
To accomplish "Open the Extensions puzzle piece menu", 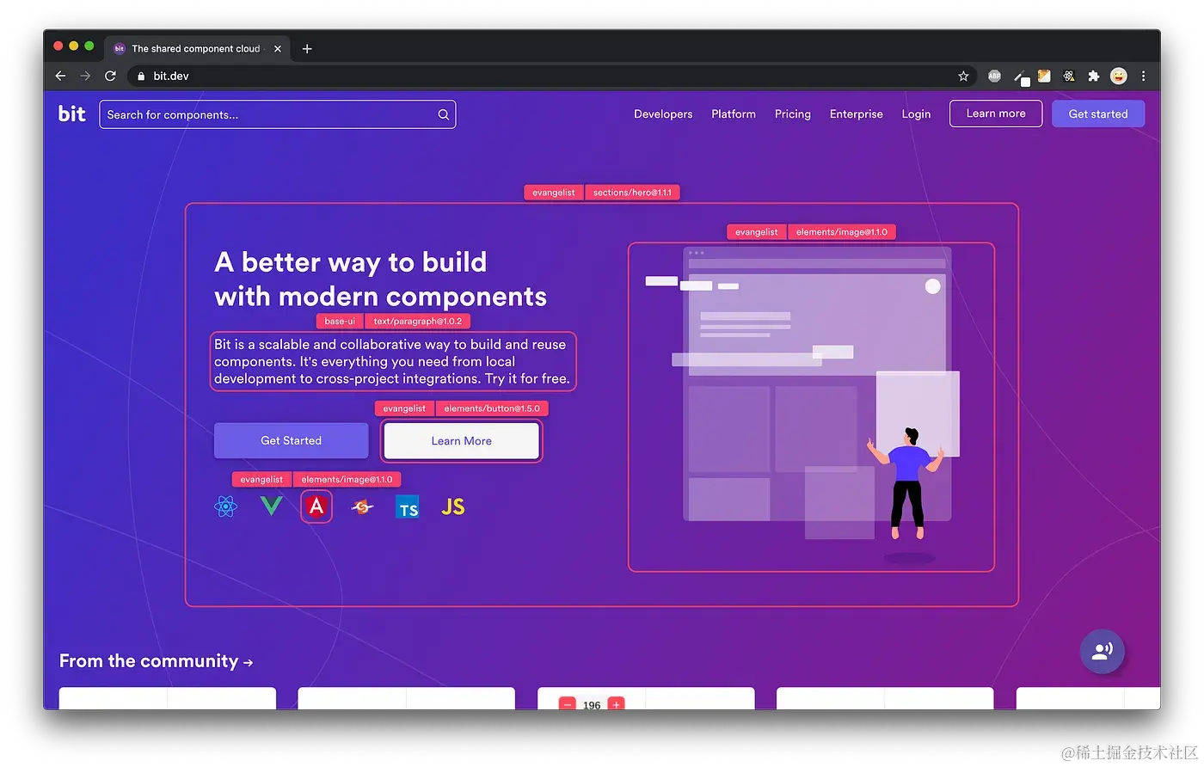I will [x=1093, y=76].
